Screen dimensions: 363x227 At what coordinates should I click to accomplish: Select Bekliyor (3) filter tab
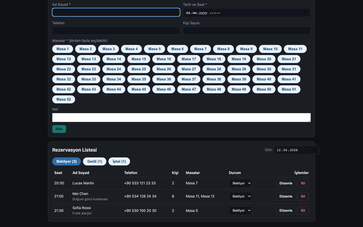pyautogui.click(x=67, y=161)
